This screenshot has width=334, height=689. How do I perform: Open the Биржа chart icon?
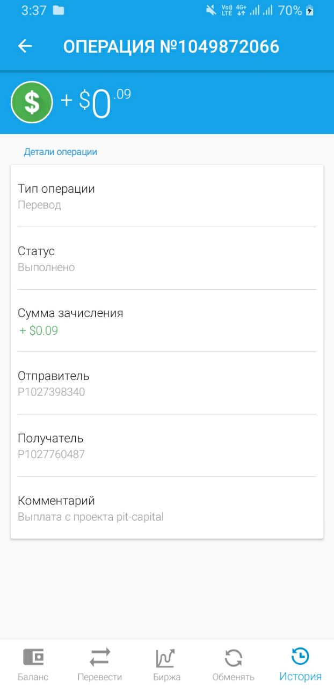pyautogui.click(x=166, y=658)
